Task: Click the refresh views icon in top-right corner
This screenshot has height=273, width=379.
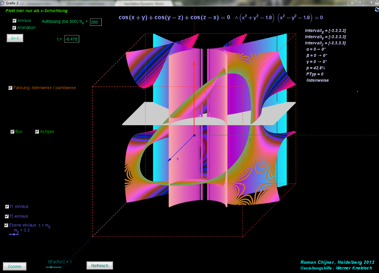Action: coord(376,10)
